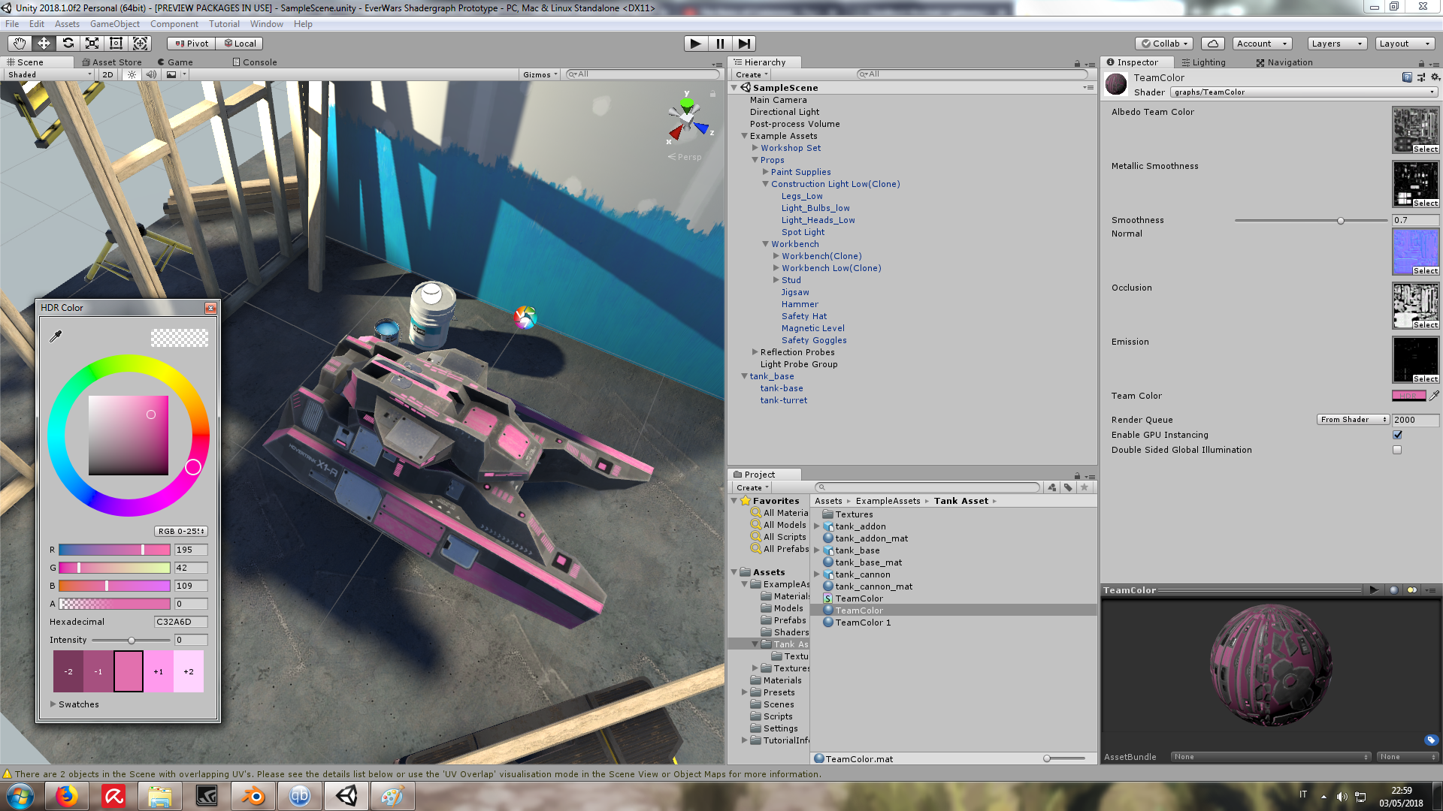Image resolution: width=1443 pixels, height=811 pixels.
Task: Select the Scale tool
Action: tap(92, 44)
